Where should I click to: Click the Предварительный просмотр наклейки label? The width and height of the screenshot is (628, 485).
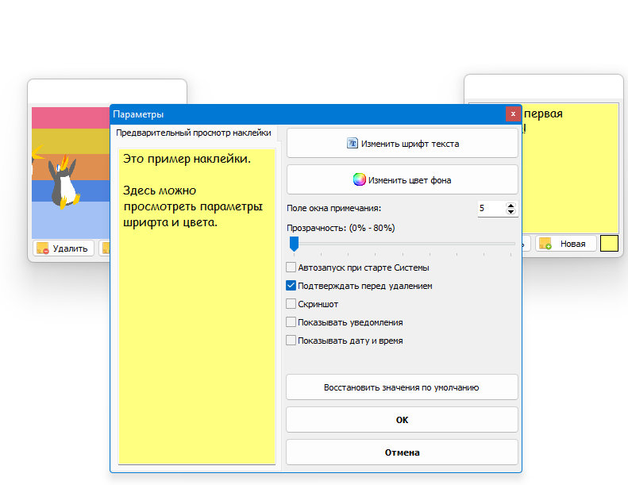click(x=194, y=133)
